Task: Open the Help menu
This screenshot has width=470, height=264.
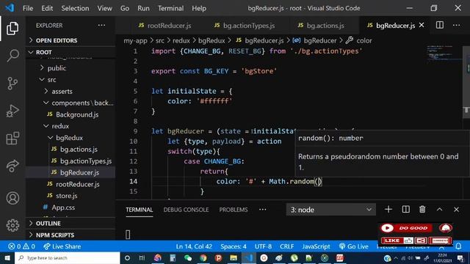Action: pyautogui.click(x=199, y=8)
